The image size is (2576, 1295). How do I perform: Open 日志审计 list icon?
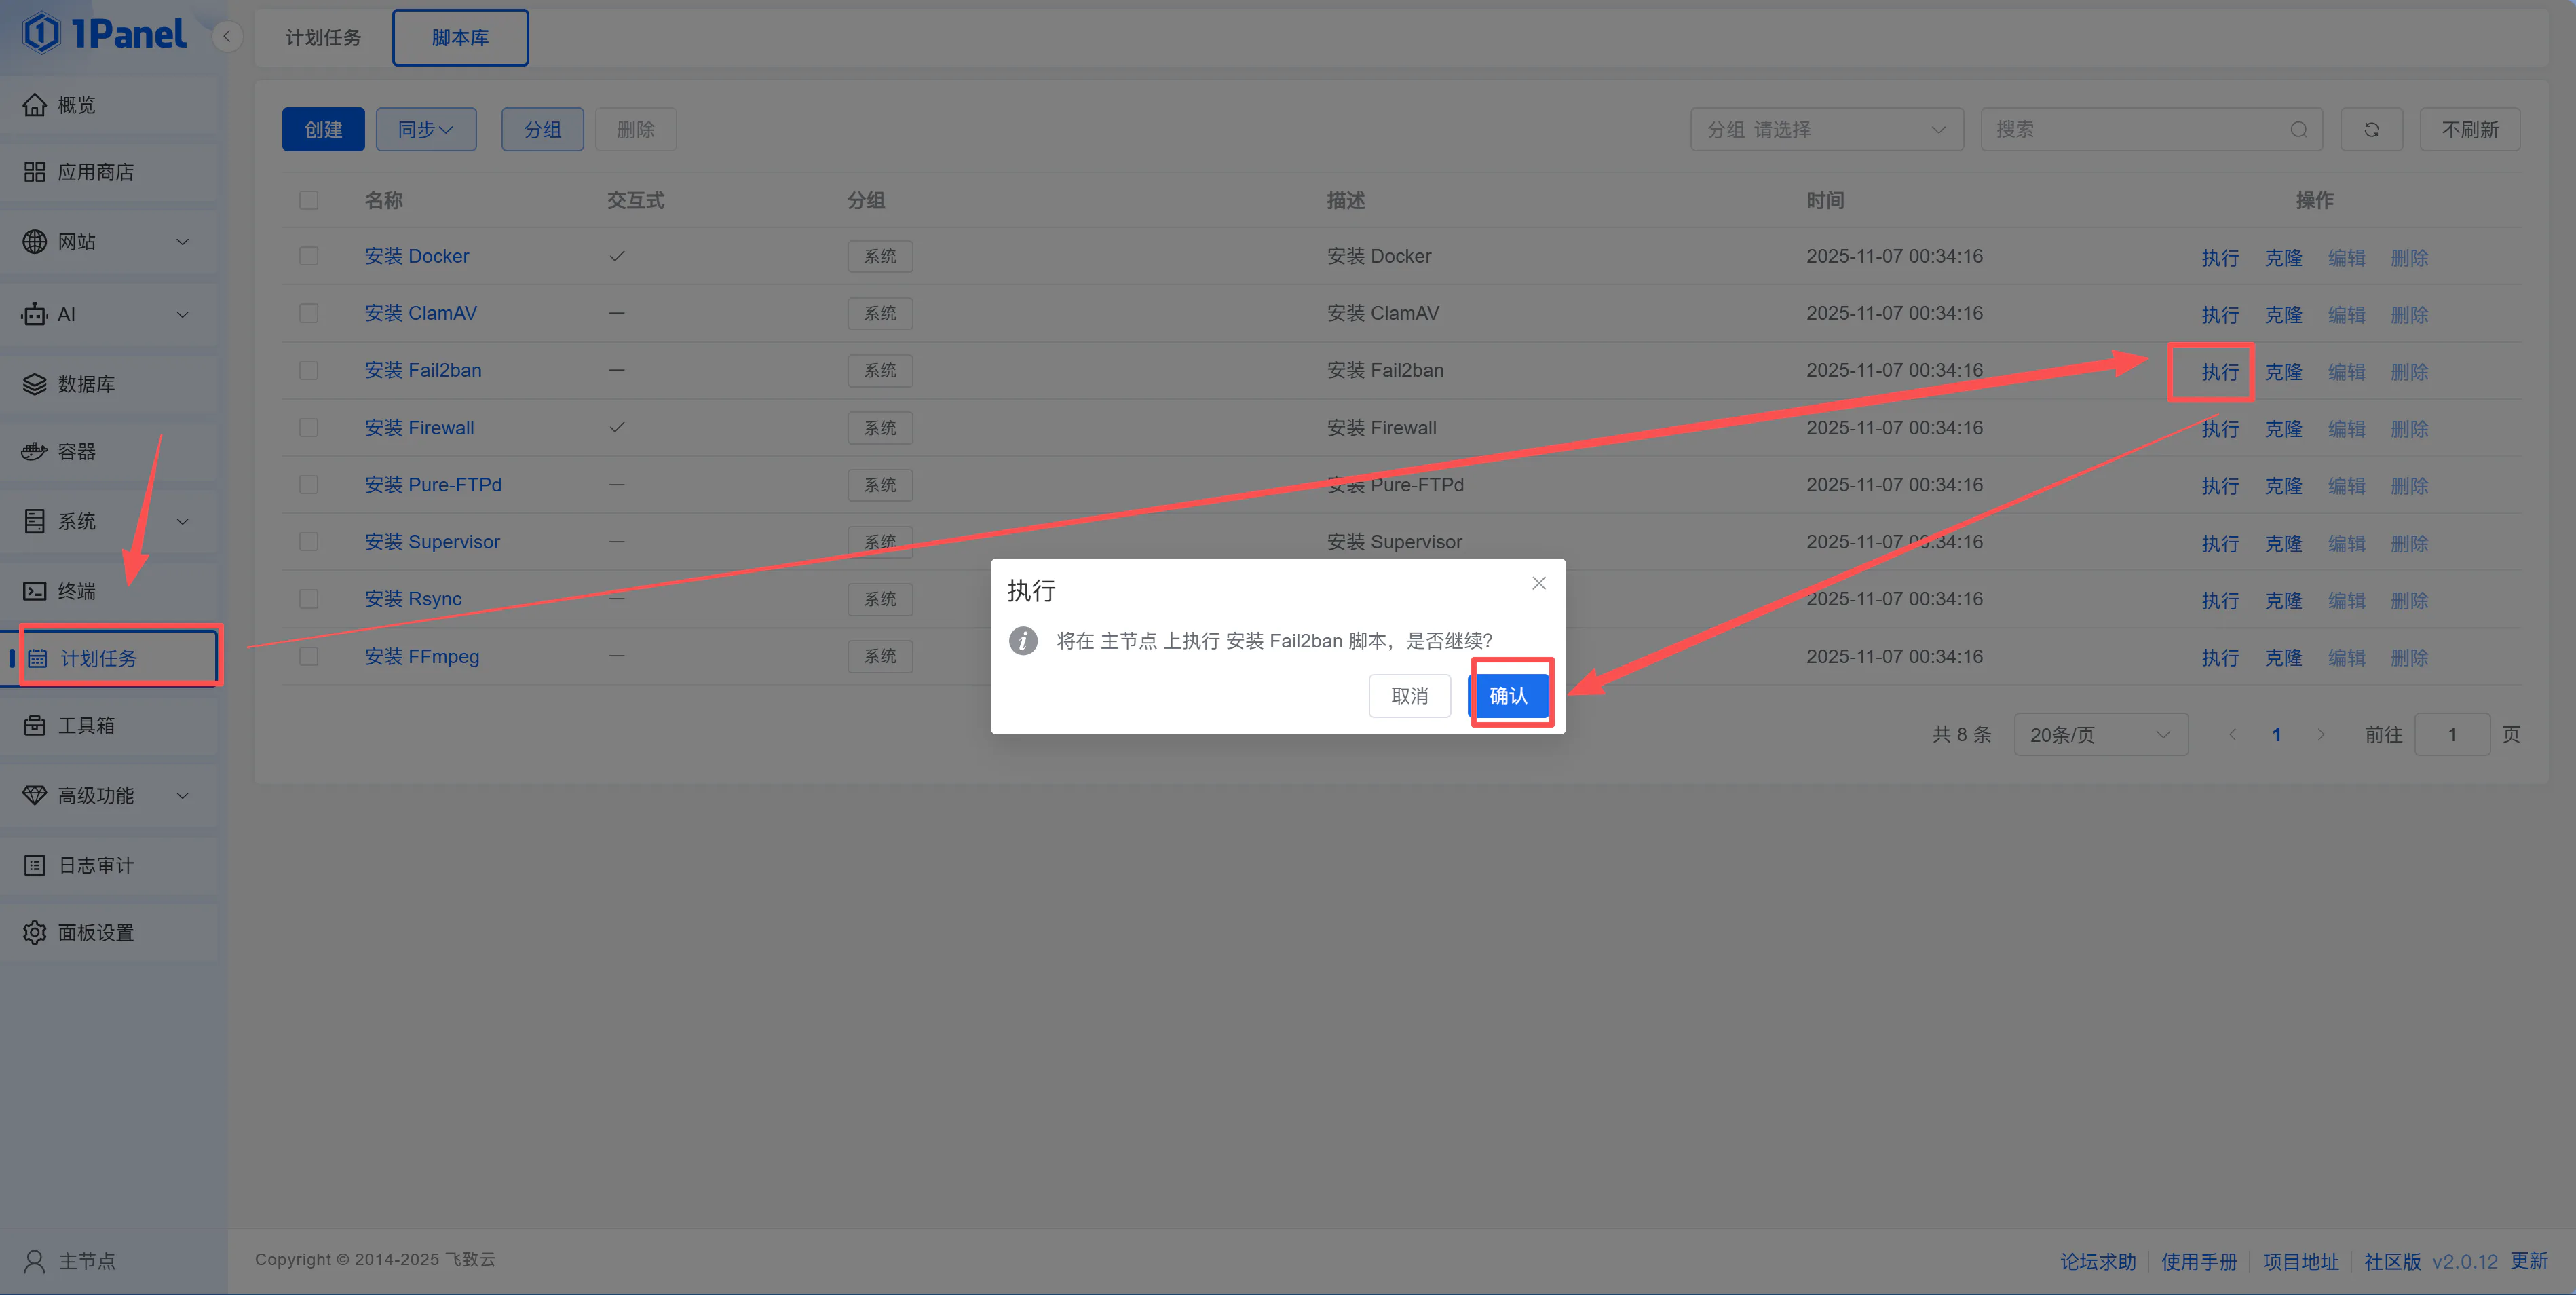(x=35, y=865)
